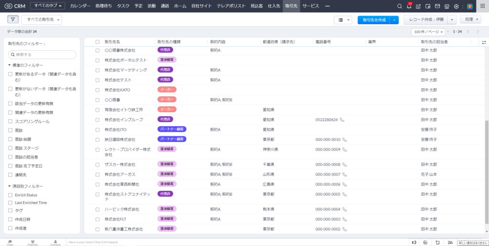This screenshot has width=489, height=246.
Task: Open Chats in the bottom bar
Action: pyautogui.click(x=10, y=242)
